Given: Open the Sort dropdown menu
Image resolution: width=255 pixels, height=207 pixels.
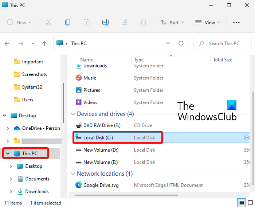Looking at the screenshot, I should click(172, 22).
